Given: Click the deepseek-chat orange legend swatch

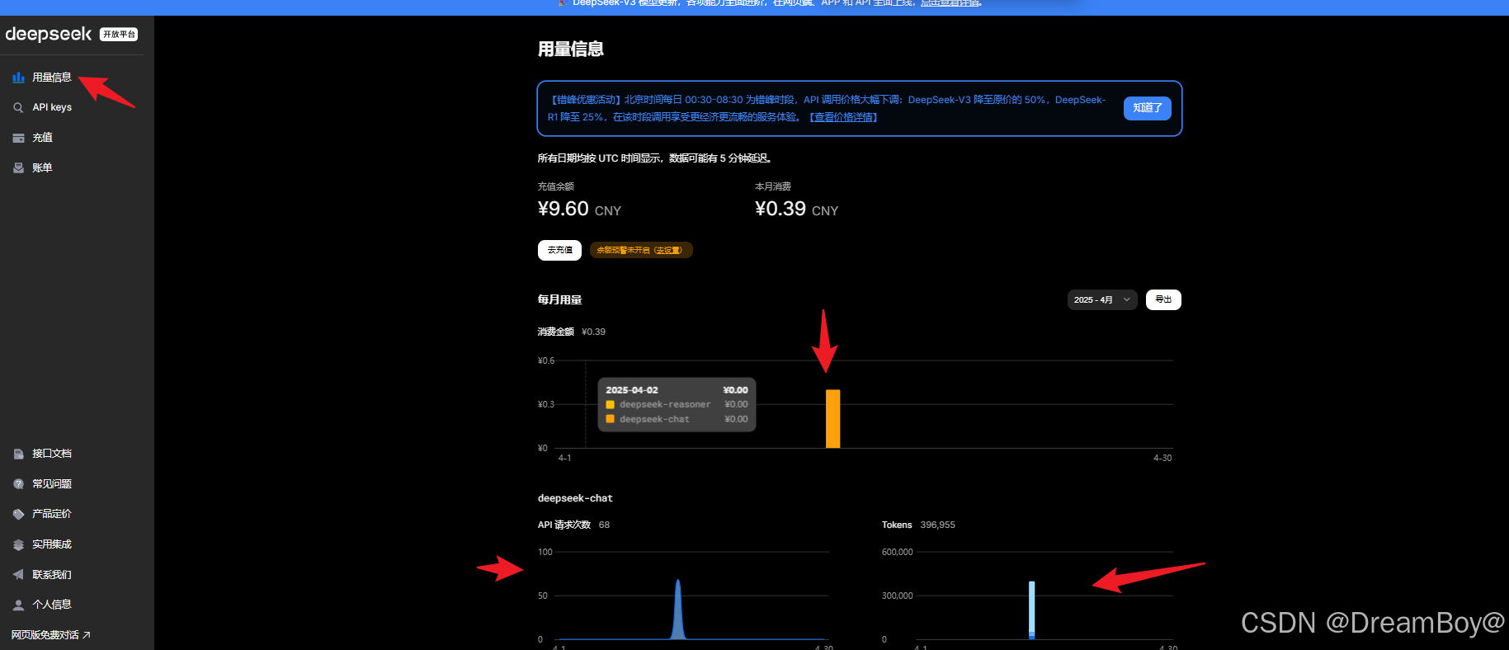Looking at the screenshot, I should point(611,419).
